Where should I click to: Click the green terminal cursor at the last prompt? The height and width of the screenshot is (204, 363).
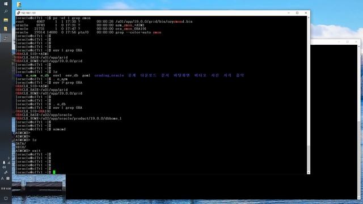coord(54,172)
